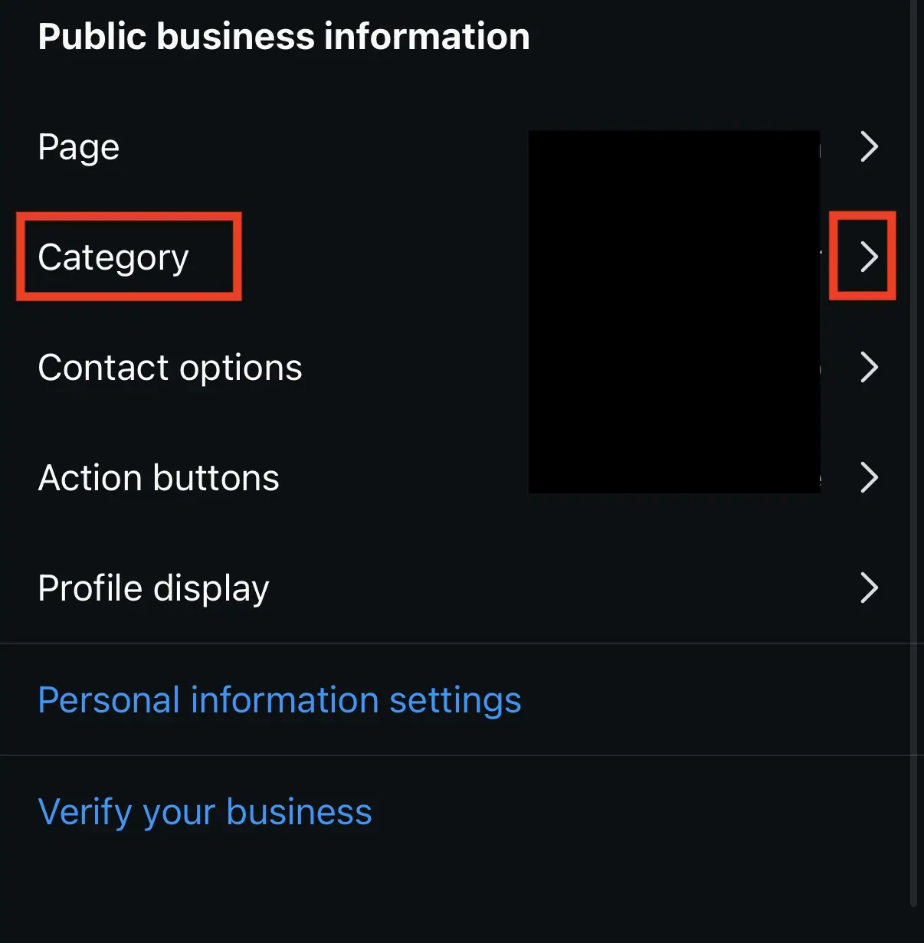The image size is (924, 943).
Task: Tap the hidden value beside Contact options
Action: [x=674, y=367]
